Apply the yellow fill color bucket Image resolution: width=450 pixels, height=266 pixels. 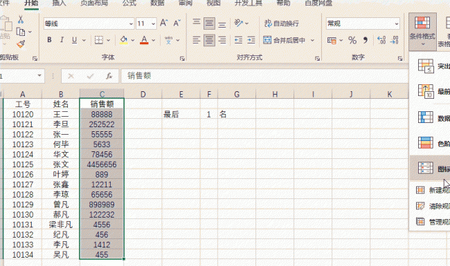click(124, 40)
